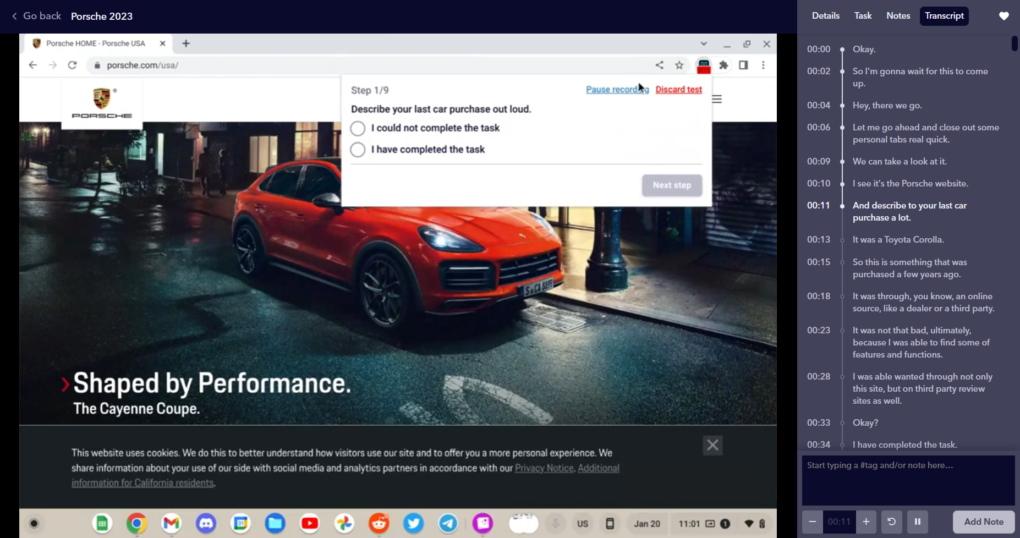Open Gmail from the shelf

coord(171,524)
